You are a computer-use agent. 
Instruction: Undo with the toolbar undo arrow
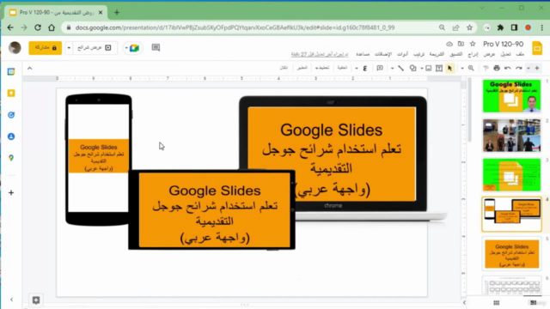(508, 68)
